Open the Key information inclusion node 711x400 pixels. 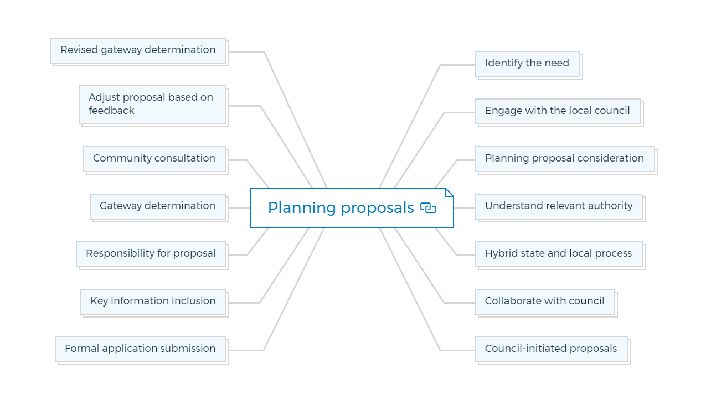[153, 302]
